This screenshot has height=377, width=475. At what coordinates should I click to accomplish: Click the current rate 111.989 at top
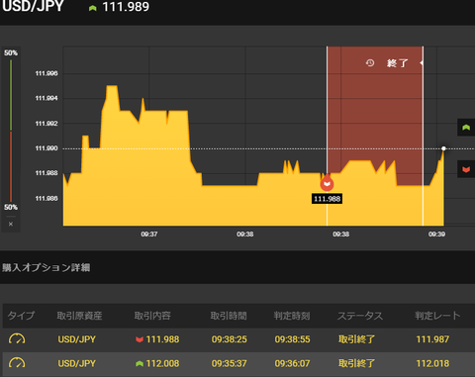[x=126, y=7]
